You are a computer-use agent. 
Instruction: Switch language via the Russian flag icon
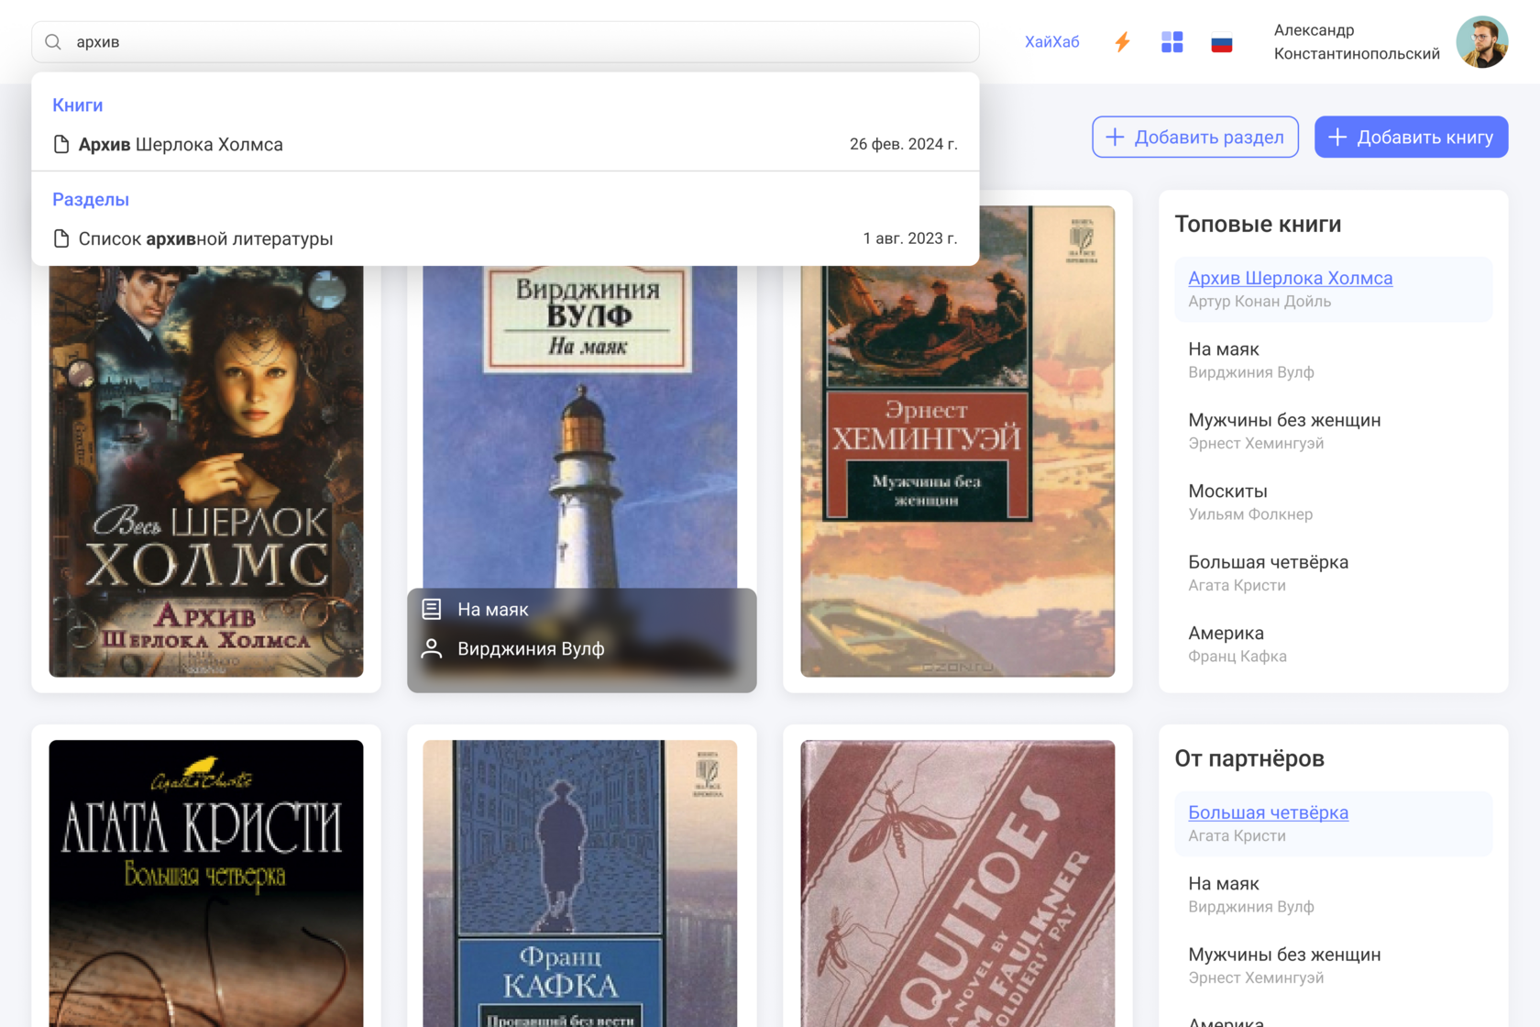pos(1221,42)
